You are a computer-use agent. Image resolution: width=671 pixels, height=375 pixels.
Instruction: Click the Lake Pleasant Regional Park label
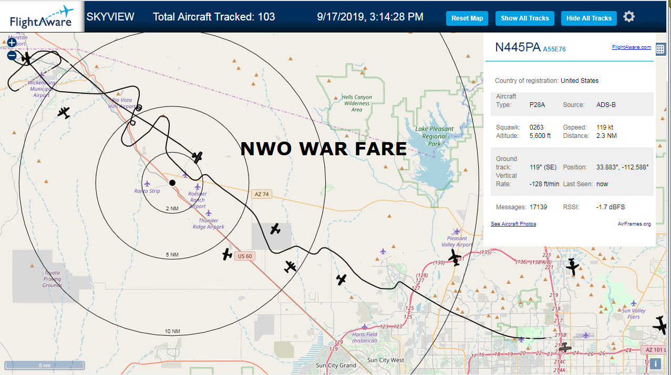pos(435,136)
